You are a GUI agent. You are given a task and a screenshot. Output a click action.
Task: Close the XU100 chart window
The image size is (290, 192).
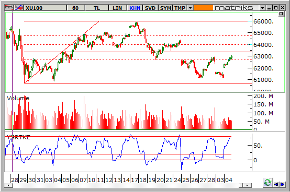pos(283,8)
